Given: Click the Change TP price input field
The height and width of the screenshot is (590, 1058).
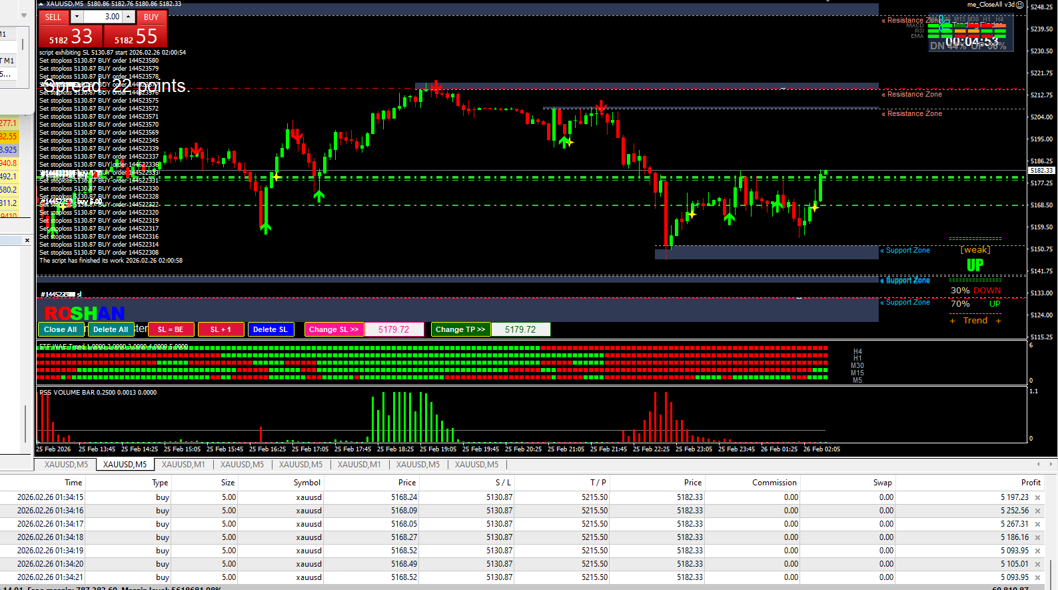Looking at the screenshot, I should tap(520, 329).
